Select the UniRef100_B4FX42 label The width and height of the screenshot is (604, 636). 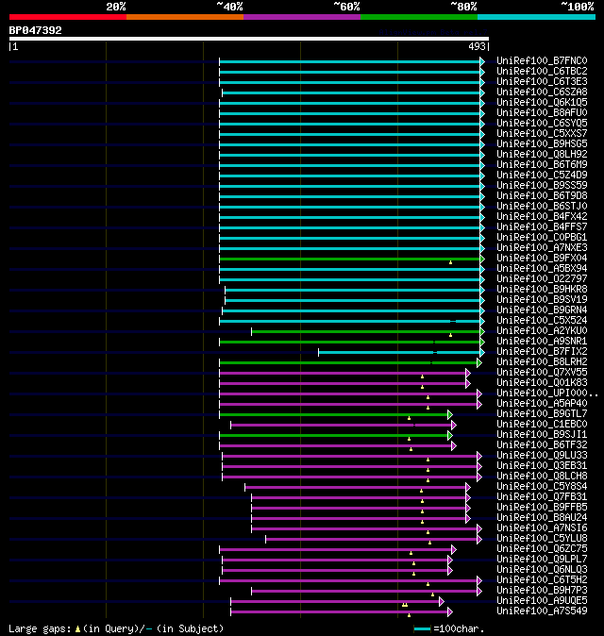(542, 217)
